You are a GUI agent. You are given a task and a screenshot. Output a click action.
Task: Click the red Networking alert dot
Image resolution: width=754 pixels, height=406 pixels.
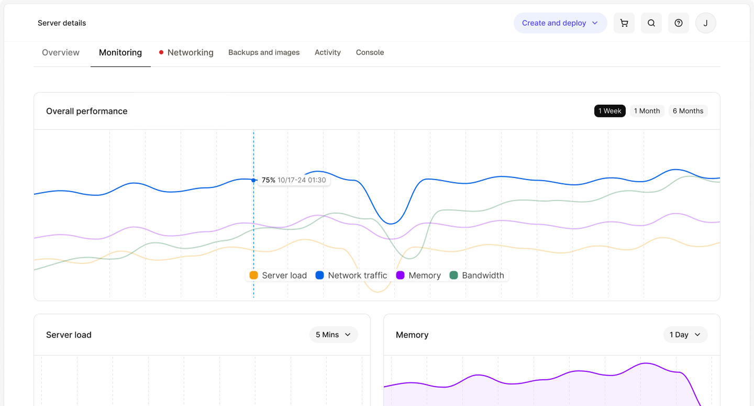click(161, 52)
